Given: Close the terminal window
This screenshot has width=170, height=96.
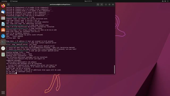Looking at the screenshot, I should click(113, 5).
